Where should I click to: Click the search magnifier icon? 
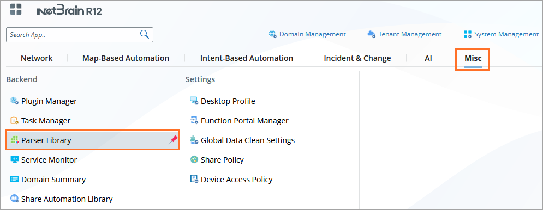pyautogui.click(x=145, y=34)
